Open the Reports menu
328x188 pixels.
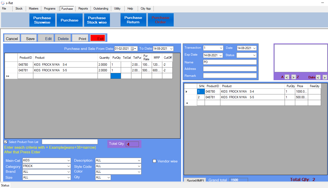(x=83, y=9)
